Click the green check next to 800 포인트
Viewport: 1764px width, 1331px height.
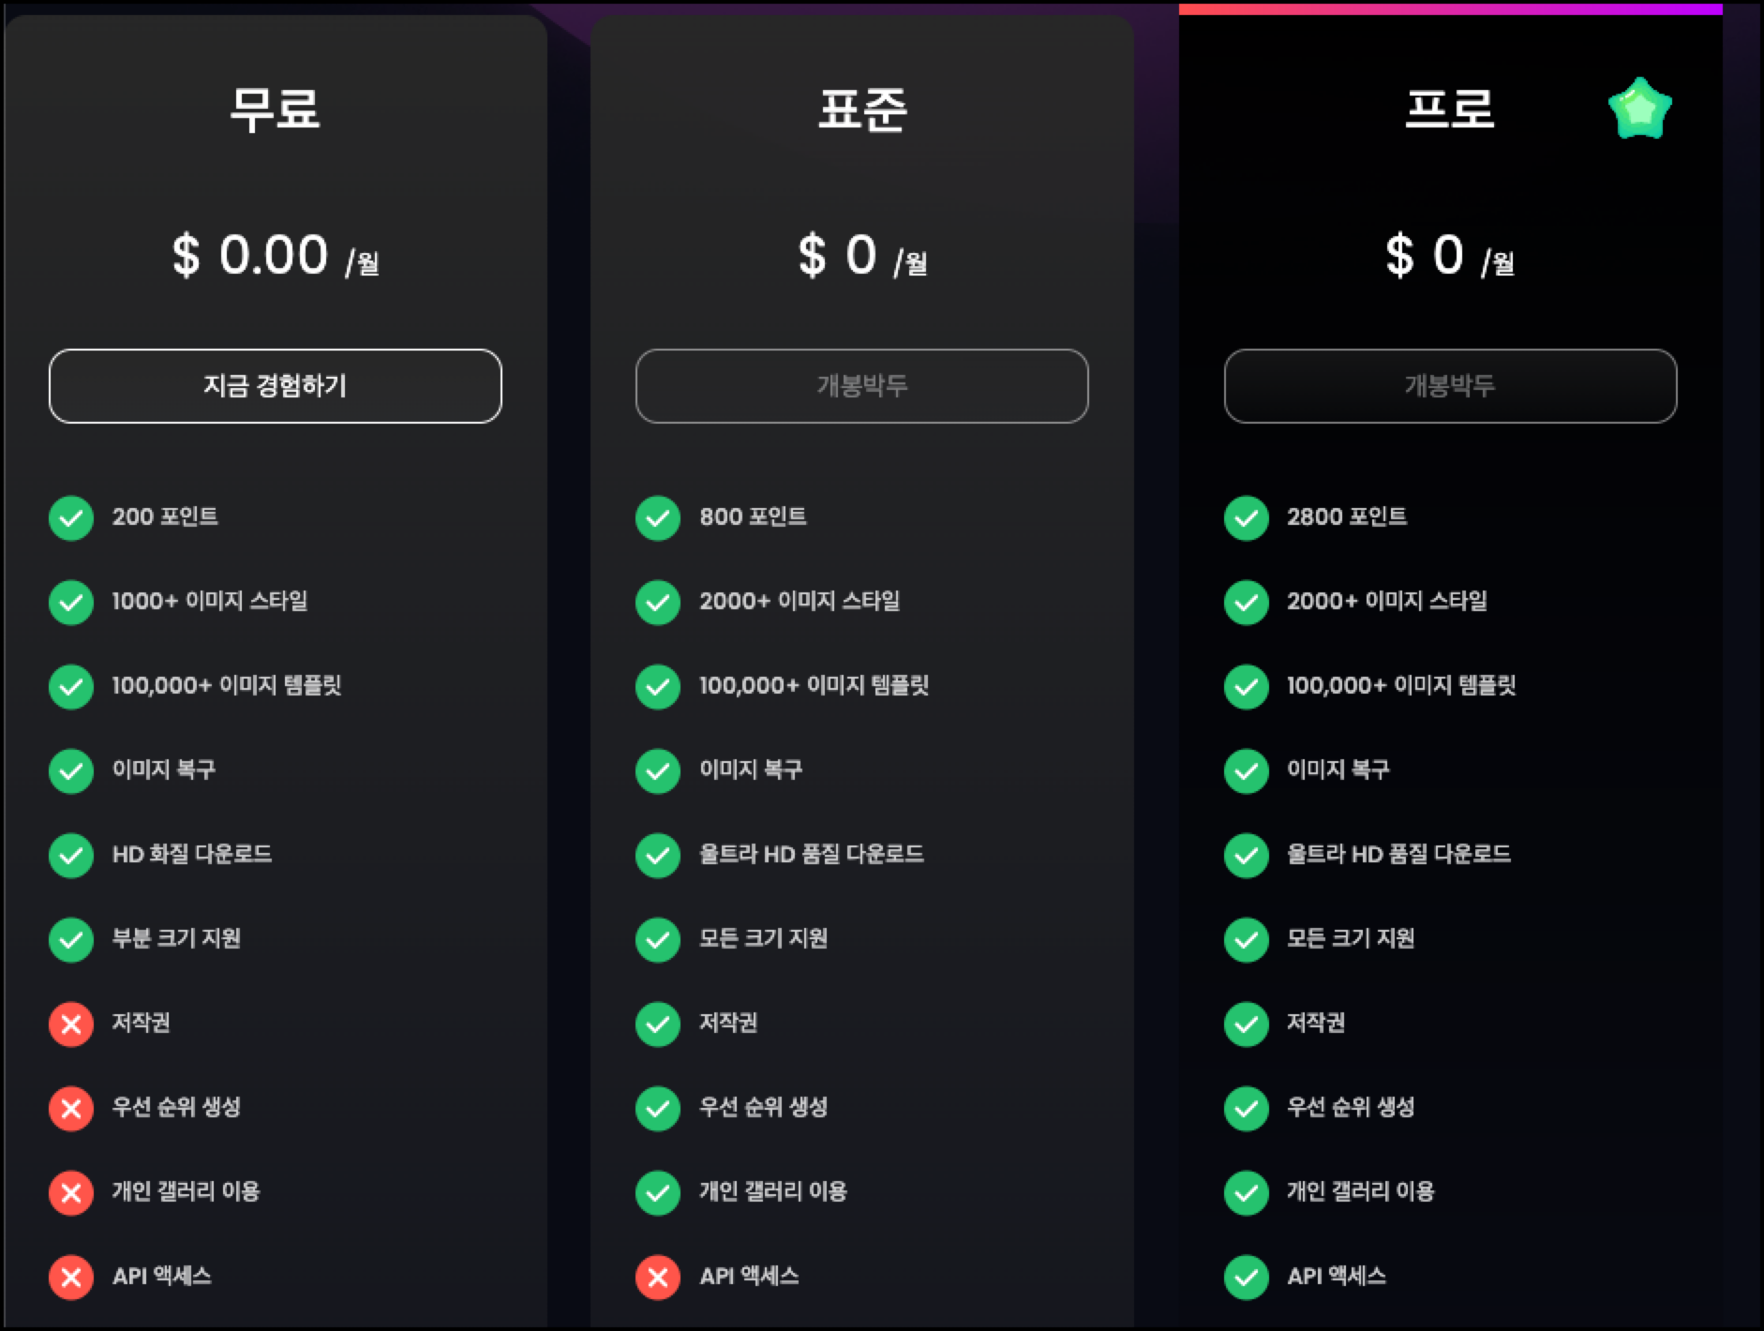[657, 518]
